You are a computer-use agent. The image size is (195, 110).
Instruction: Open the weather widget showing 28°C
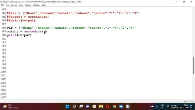pyautogui.click(x=10, y=107)
